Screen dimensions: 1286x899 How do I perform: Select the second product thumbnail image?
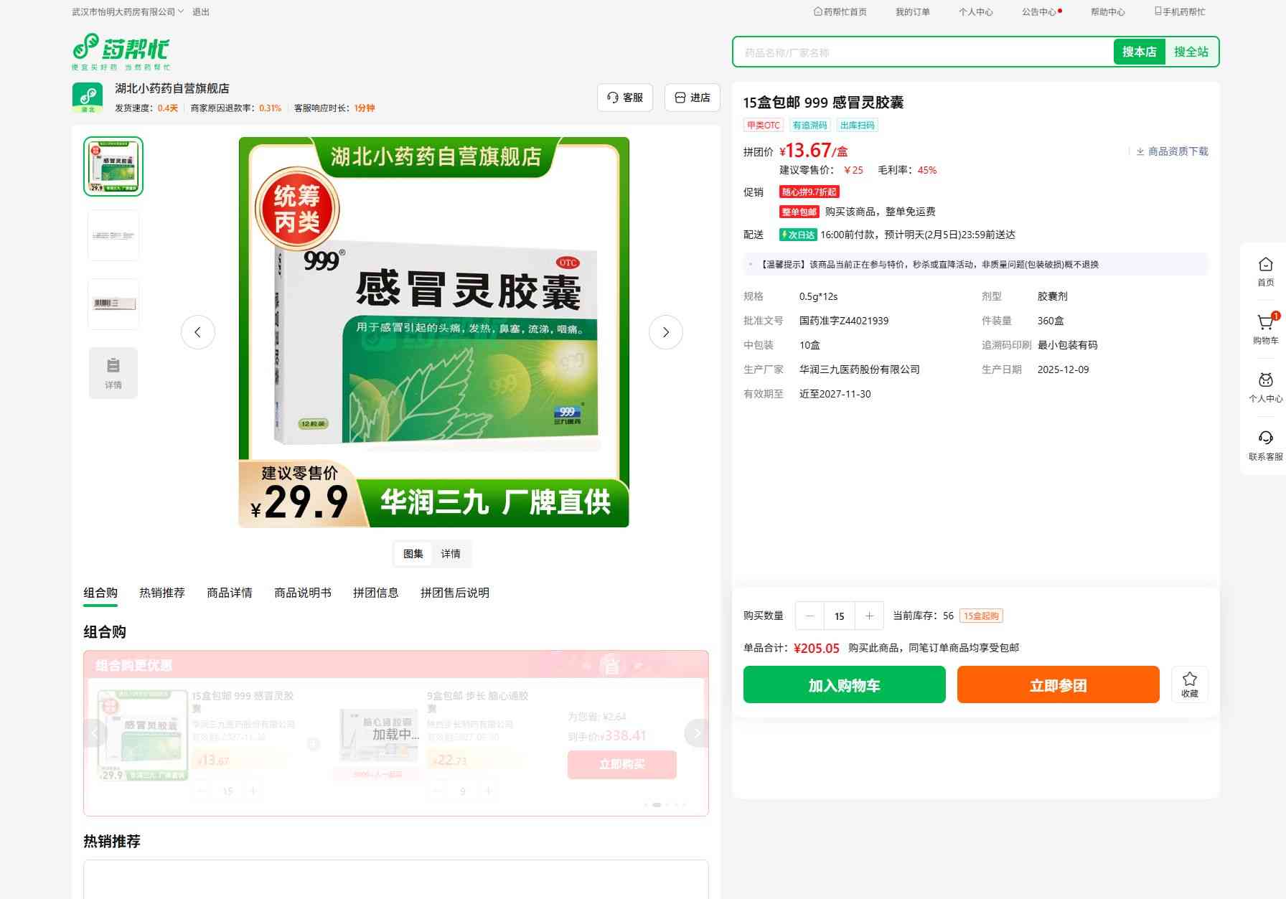(113, 235)
